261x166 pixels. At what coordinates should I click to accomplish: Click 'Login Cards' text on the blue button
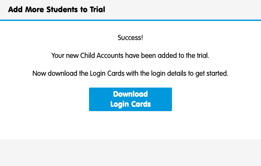pyautogui.click(x=130, y=105)
